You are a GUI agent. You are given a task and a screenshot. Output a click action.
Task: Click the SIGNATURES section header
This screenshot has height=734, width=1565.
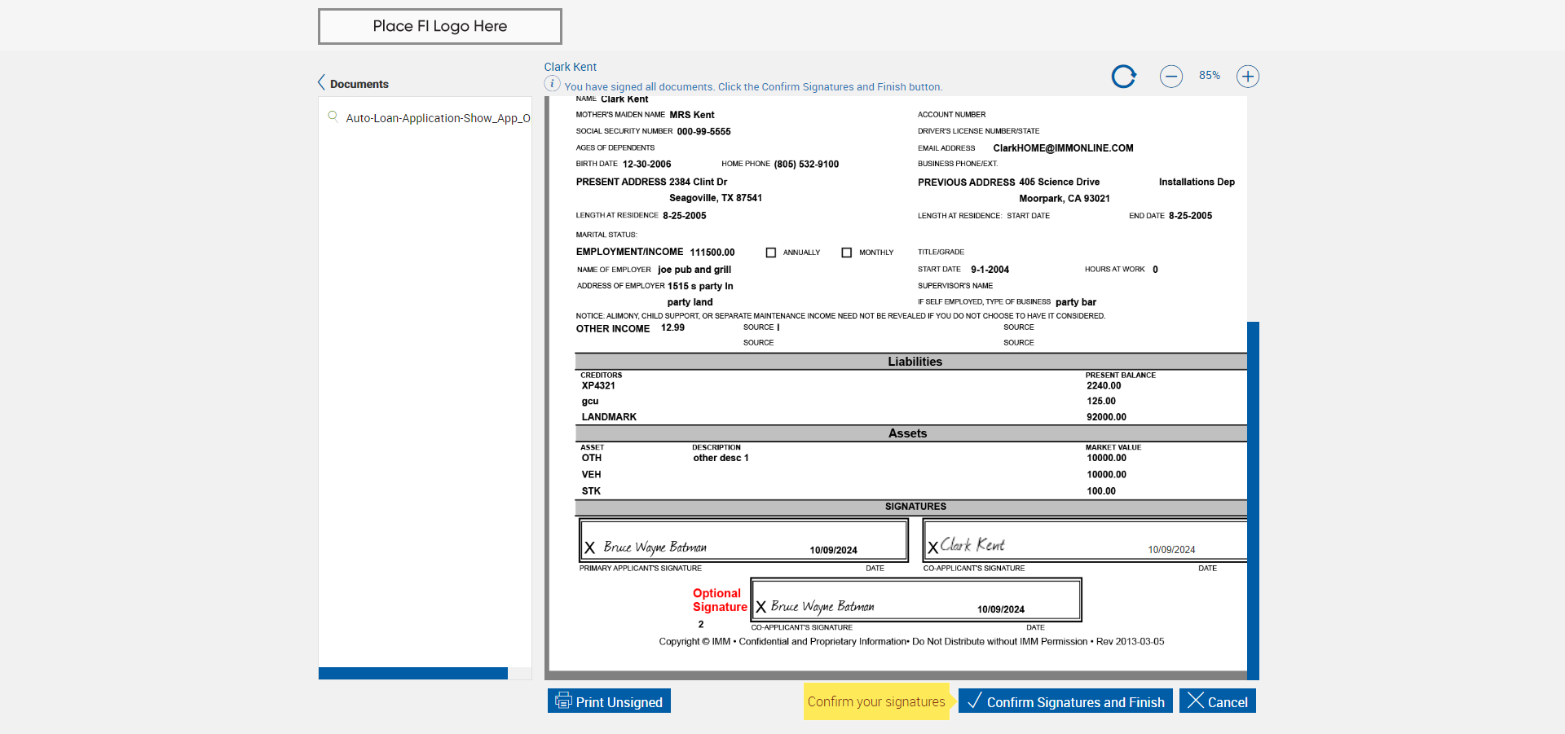click(915, 507)
